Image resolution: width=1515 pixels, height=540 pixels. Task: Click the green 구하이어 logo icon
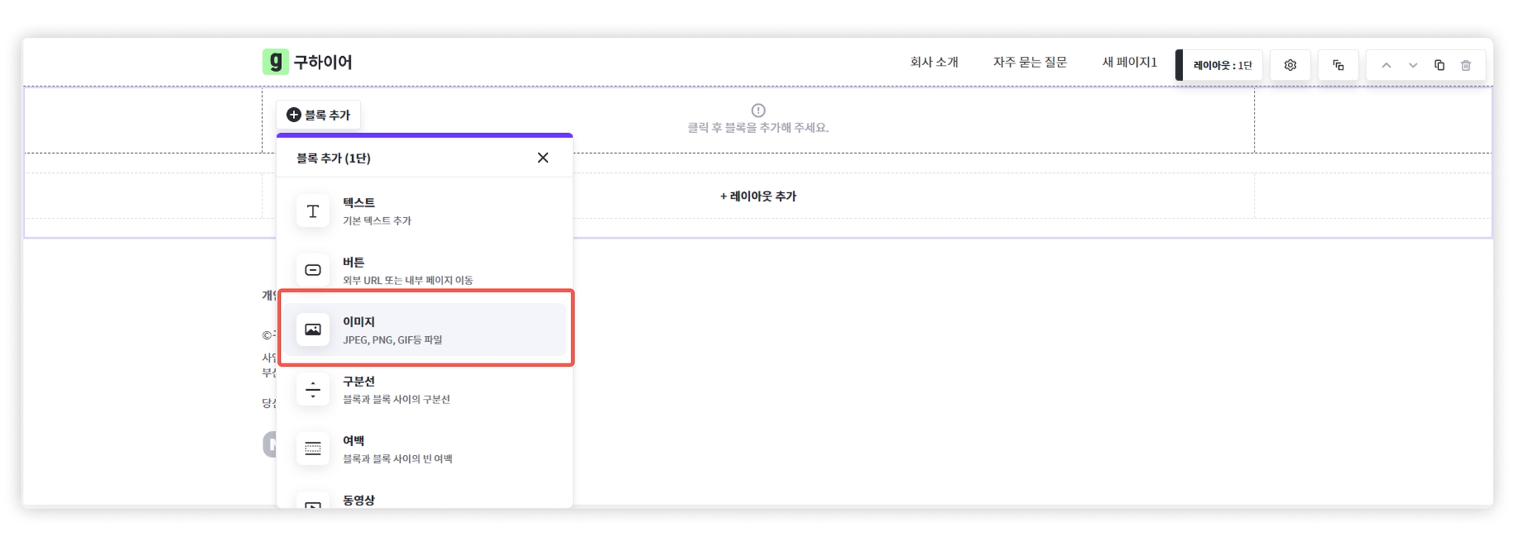(275, 61)
